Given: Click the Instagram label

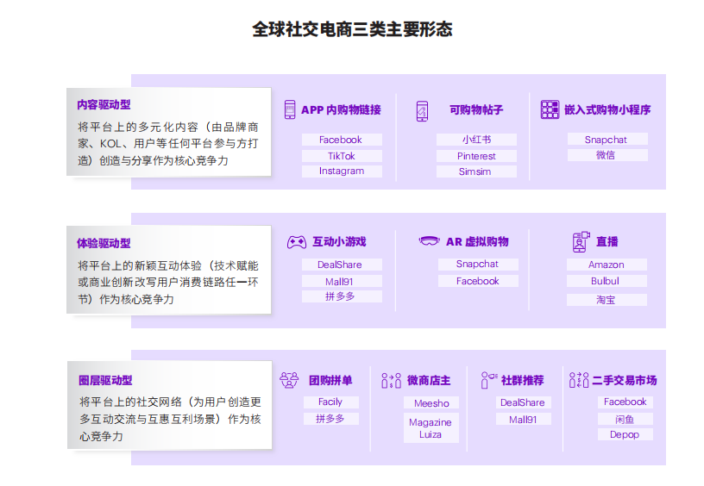Looking at the screenshot, I should point(342,171).
